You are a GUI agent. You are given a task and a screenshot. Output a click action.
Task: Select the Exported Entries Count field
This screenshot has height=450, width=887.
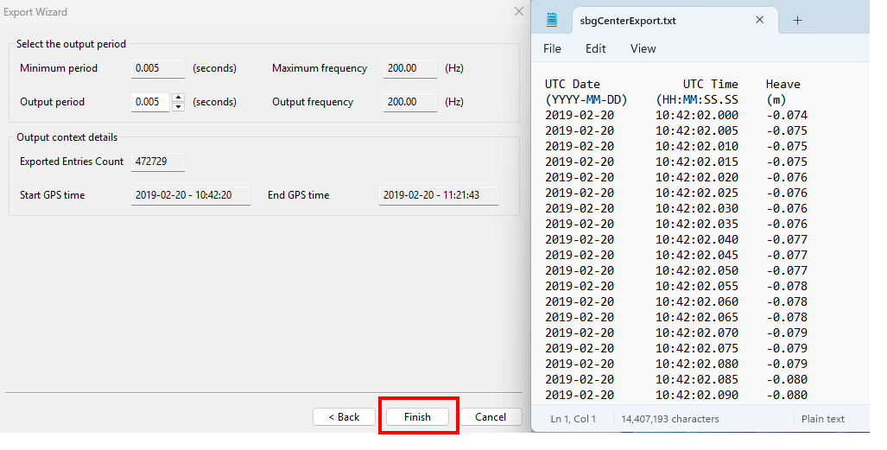tap(158, 162)
